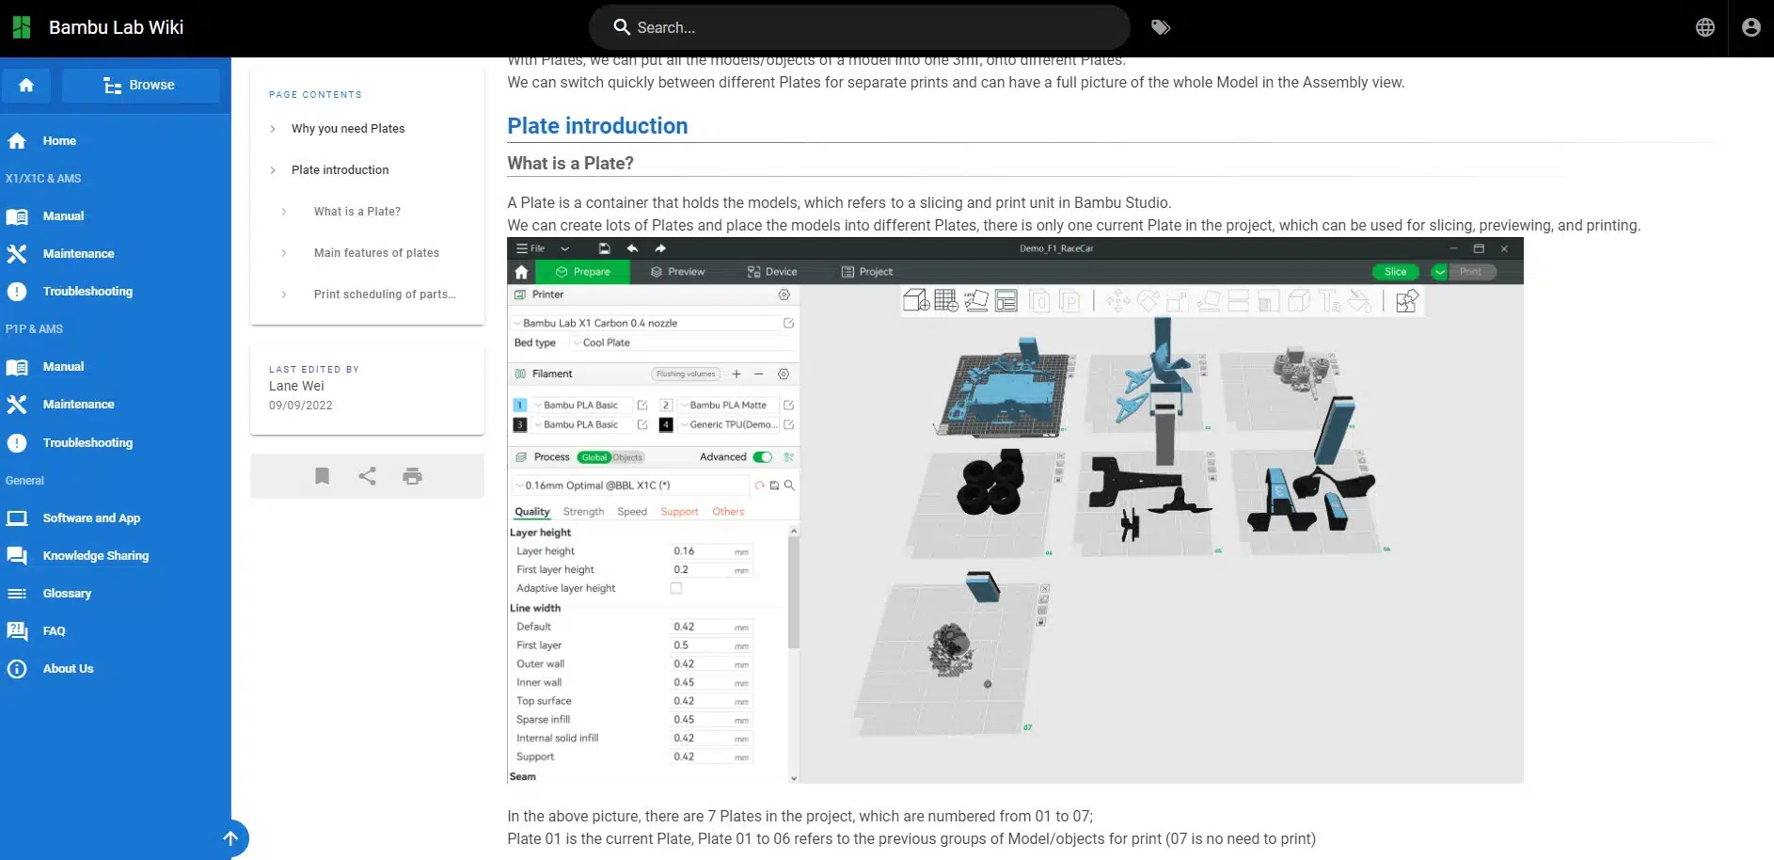
Task: Switch to the Project tab
Action: pyautogui.click(x=867, y=272)
